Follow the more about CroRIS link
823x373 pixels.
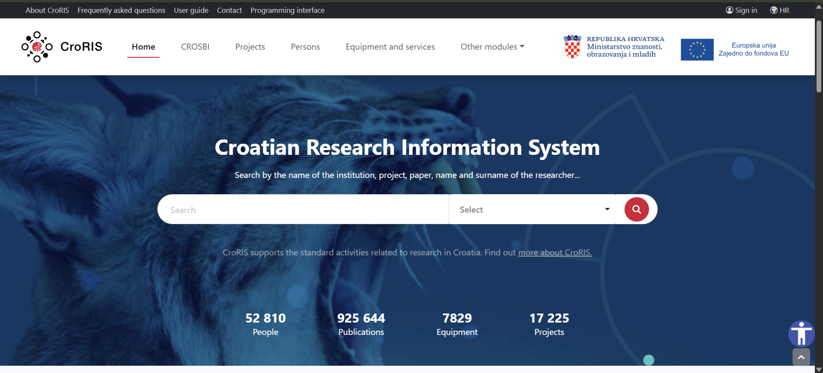point(555,252)
